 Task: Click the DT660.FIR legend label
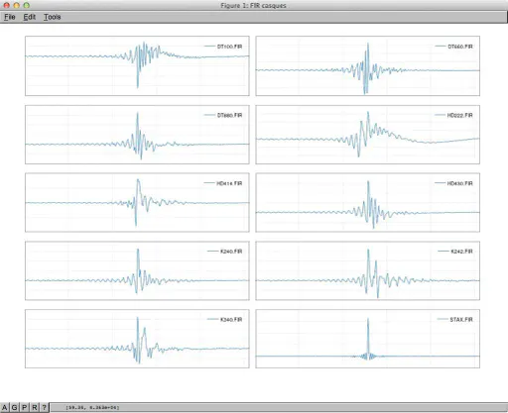point(460,47)
